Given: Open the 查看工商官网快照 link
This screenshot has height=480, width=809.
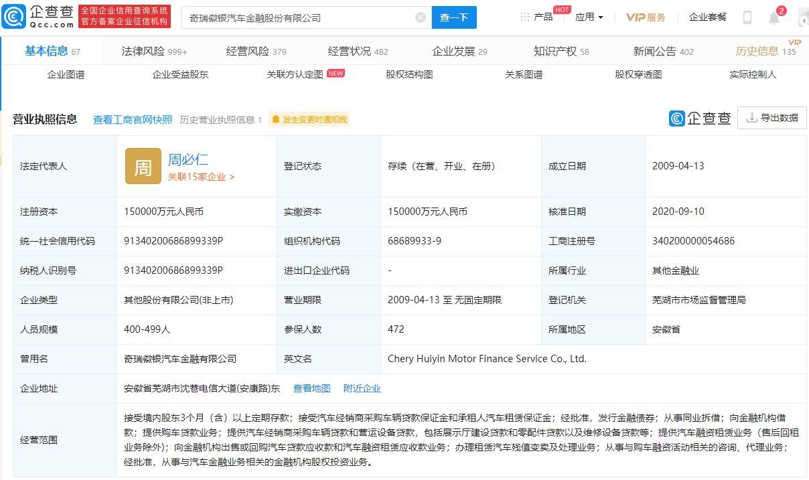Looking at the screenshot, I should click(x=133, y=119).
